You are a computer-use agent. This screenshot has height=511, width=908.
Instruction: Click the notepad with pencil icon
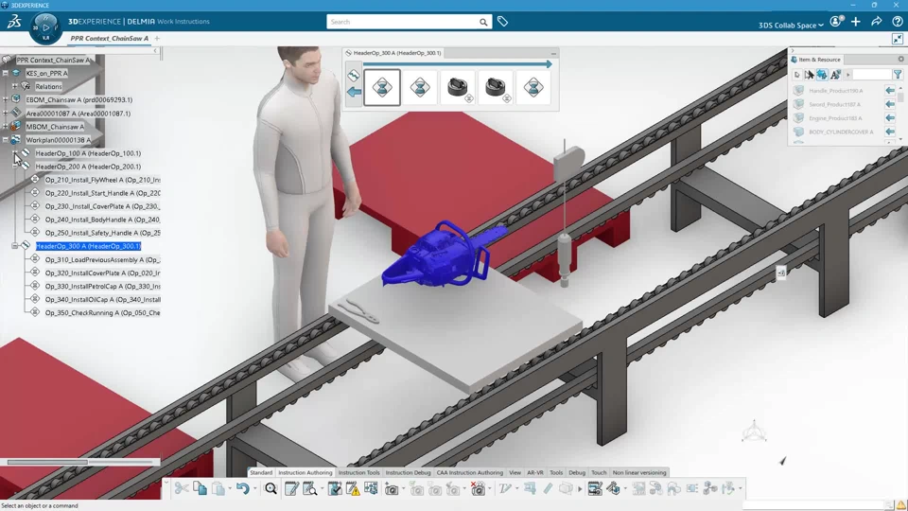pyautogui.click(x=292, y=488)
